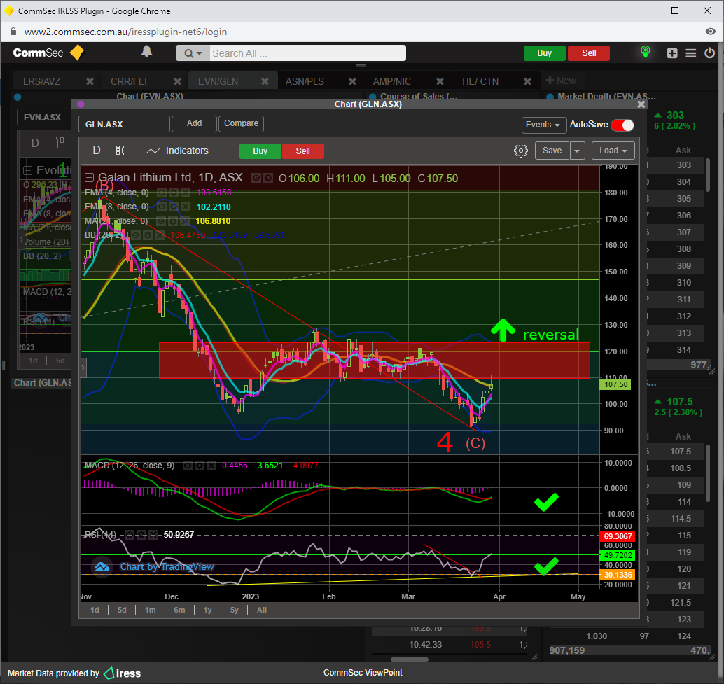This screenshot has width=724, height=684.
Task: Add a new widget with plus icon
Action: coord(671,53)
